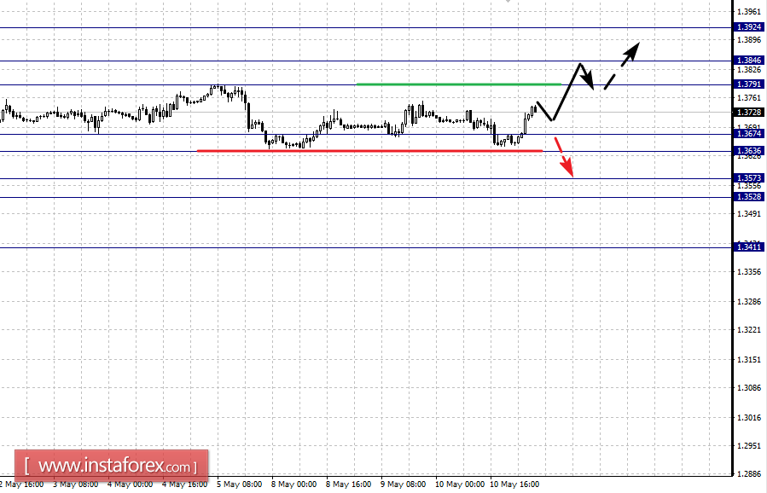
Task: Click the 1.3221 axis price value
Action: pos(749,330)
